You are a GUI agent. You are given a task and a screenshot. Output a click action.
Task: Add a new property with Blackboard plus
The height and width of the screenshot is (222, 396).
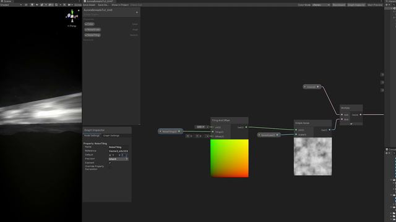pyautogui.click(x=137, y=12)
